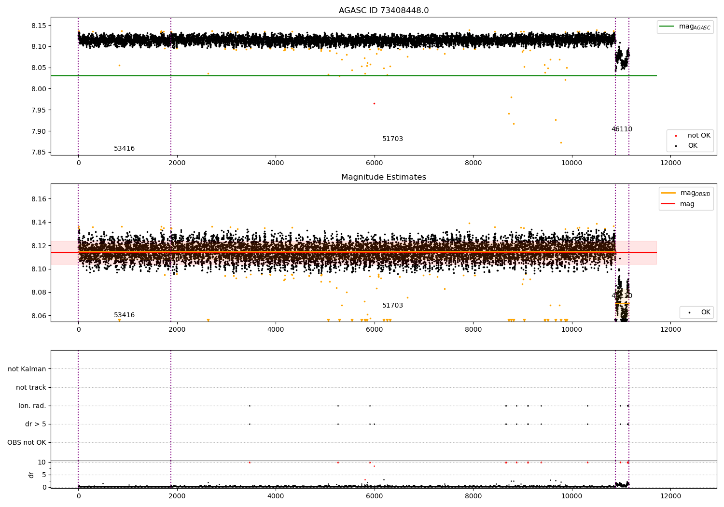The image size is (724, 507).
Task: Click the 'Magnitude Estimates' plot title
Action: click(x=383, y=177)
